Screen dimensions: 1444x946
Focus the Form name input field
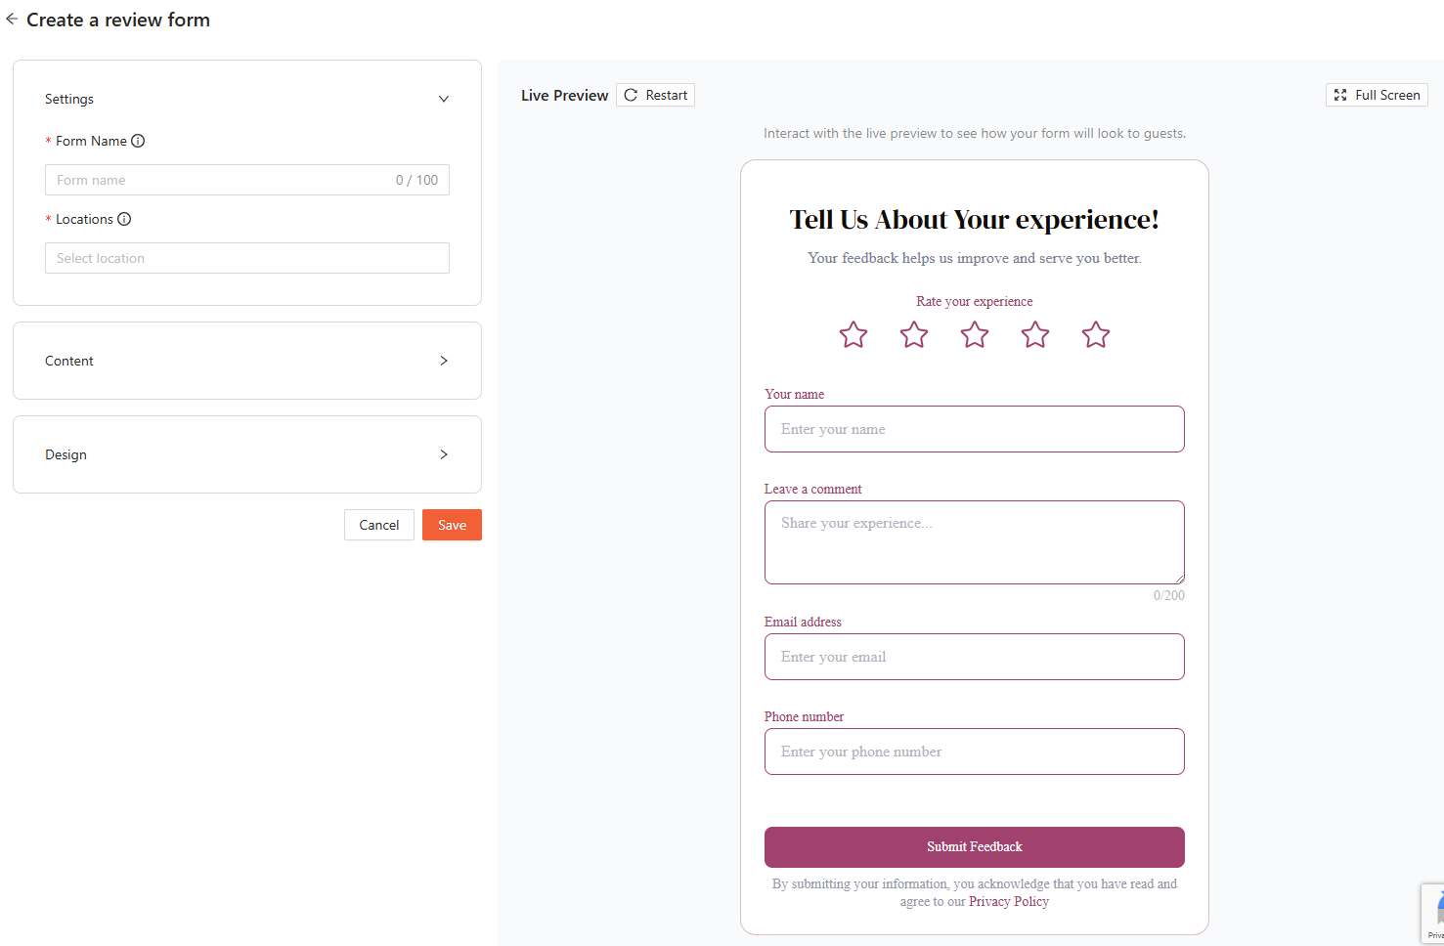click(220, 180)
